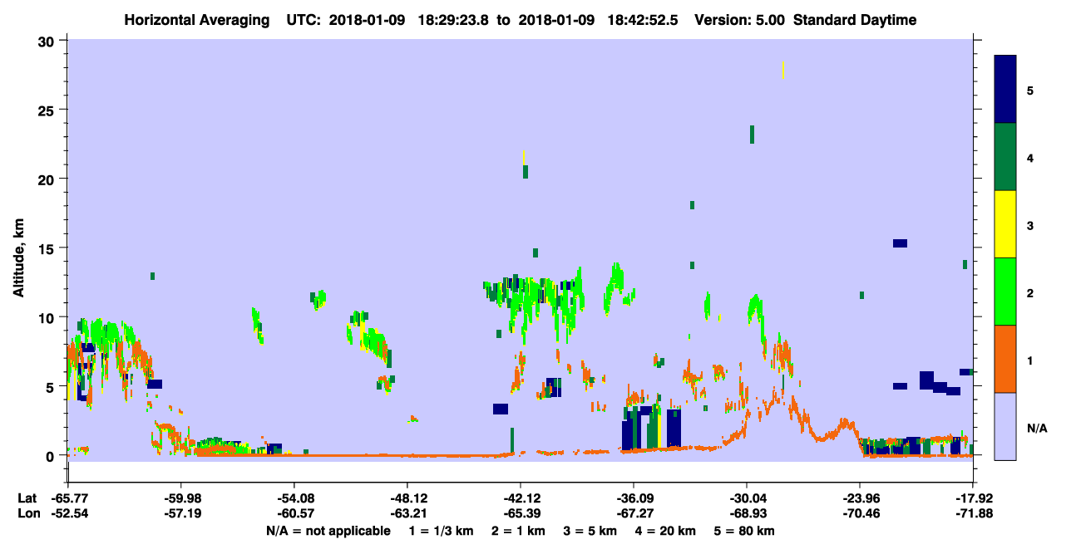Click longitude value -68.93
This screenshot has width=1081, height=554.
tap(747, 514)
